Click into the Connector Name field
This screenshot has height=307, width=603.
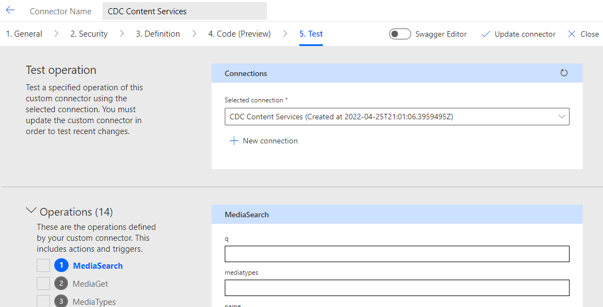[185, 11]
